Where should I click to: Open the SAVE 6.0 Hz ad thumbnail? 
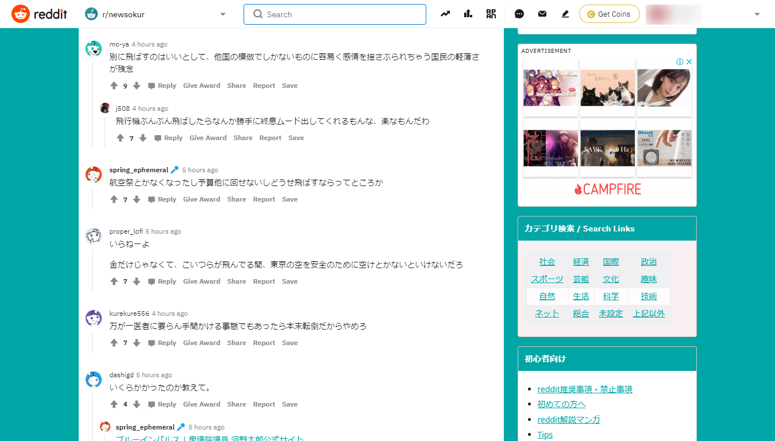point(607,148)
